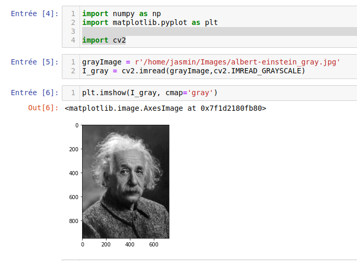Click the matplotlib AxesImage output text

(x=165, y=108)
